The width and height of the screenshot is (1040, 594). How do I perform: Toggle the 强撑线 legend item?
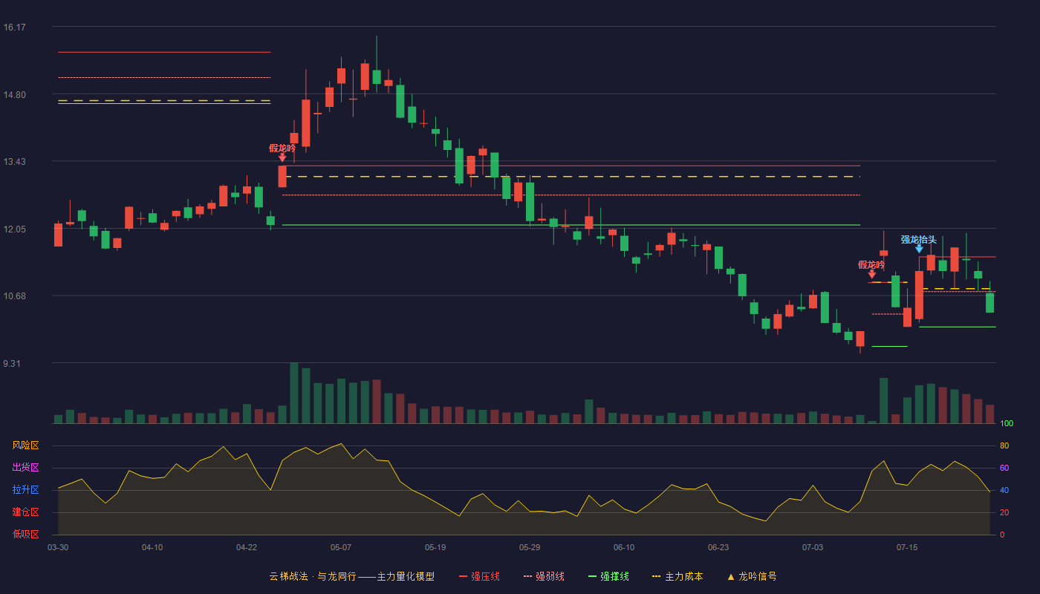click(x=608, y=576)
